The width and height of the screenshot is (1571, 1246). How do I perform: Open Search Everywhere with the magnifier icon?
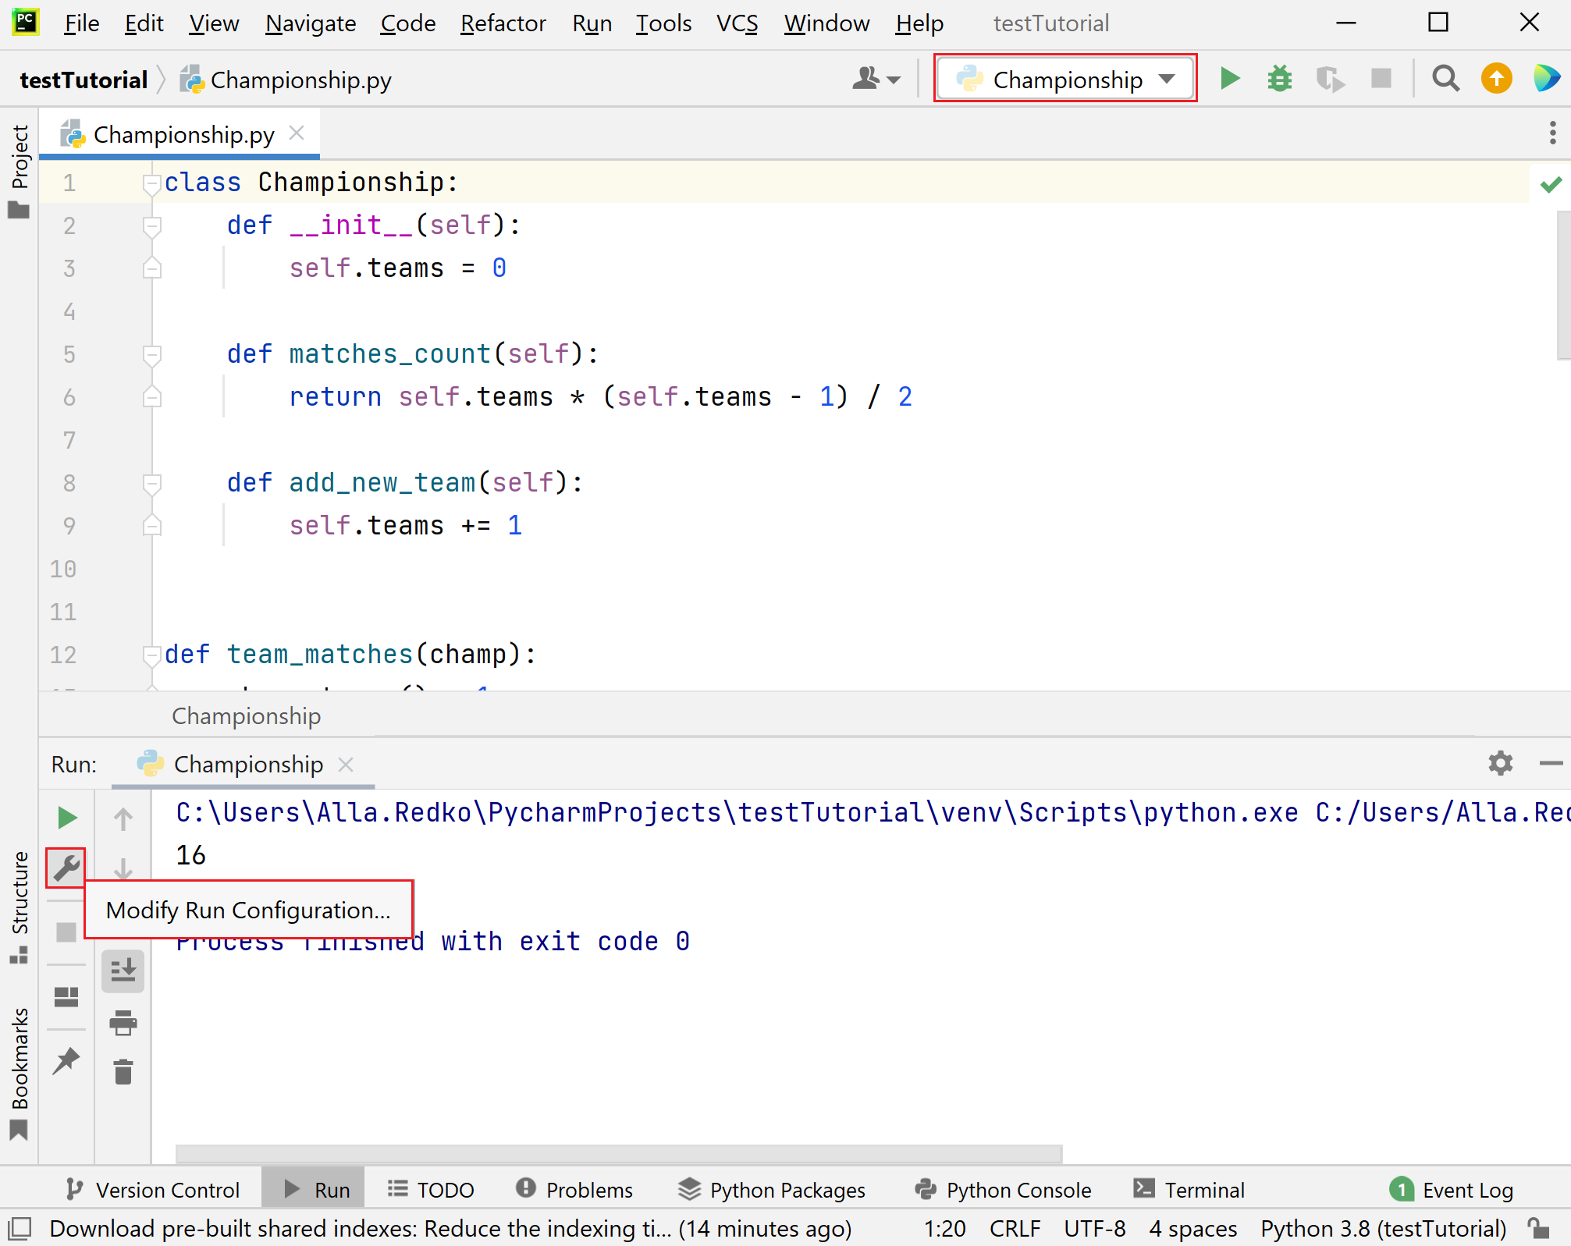(1445, 79)
